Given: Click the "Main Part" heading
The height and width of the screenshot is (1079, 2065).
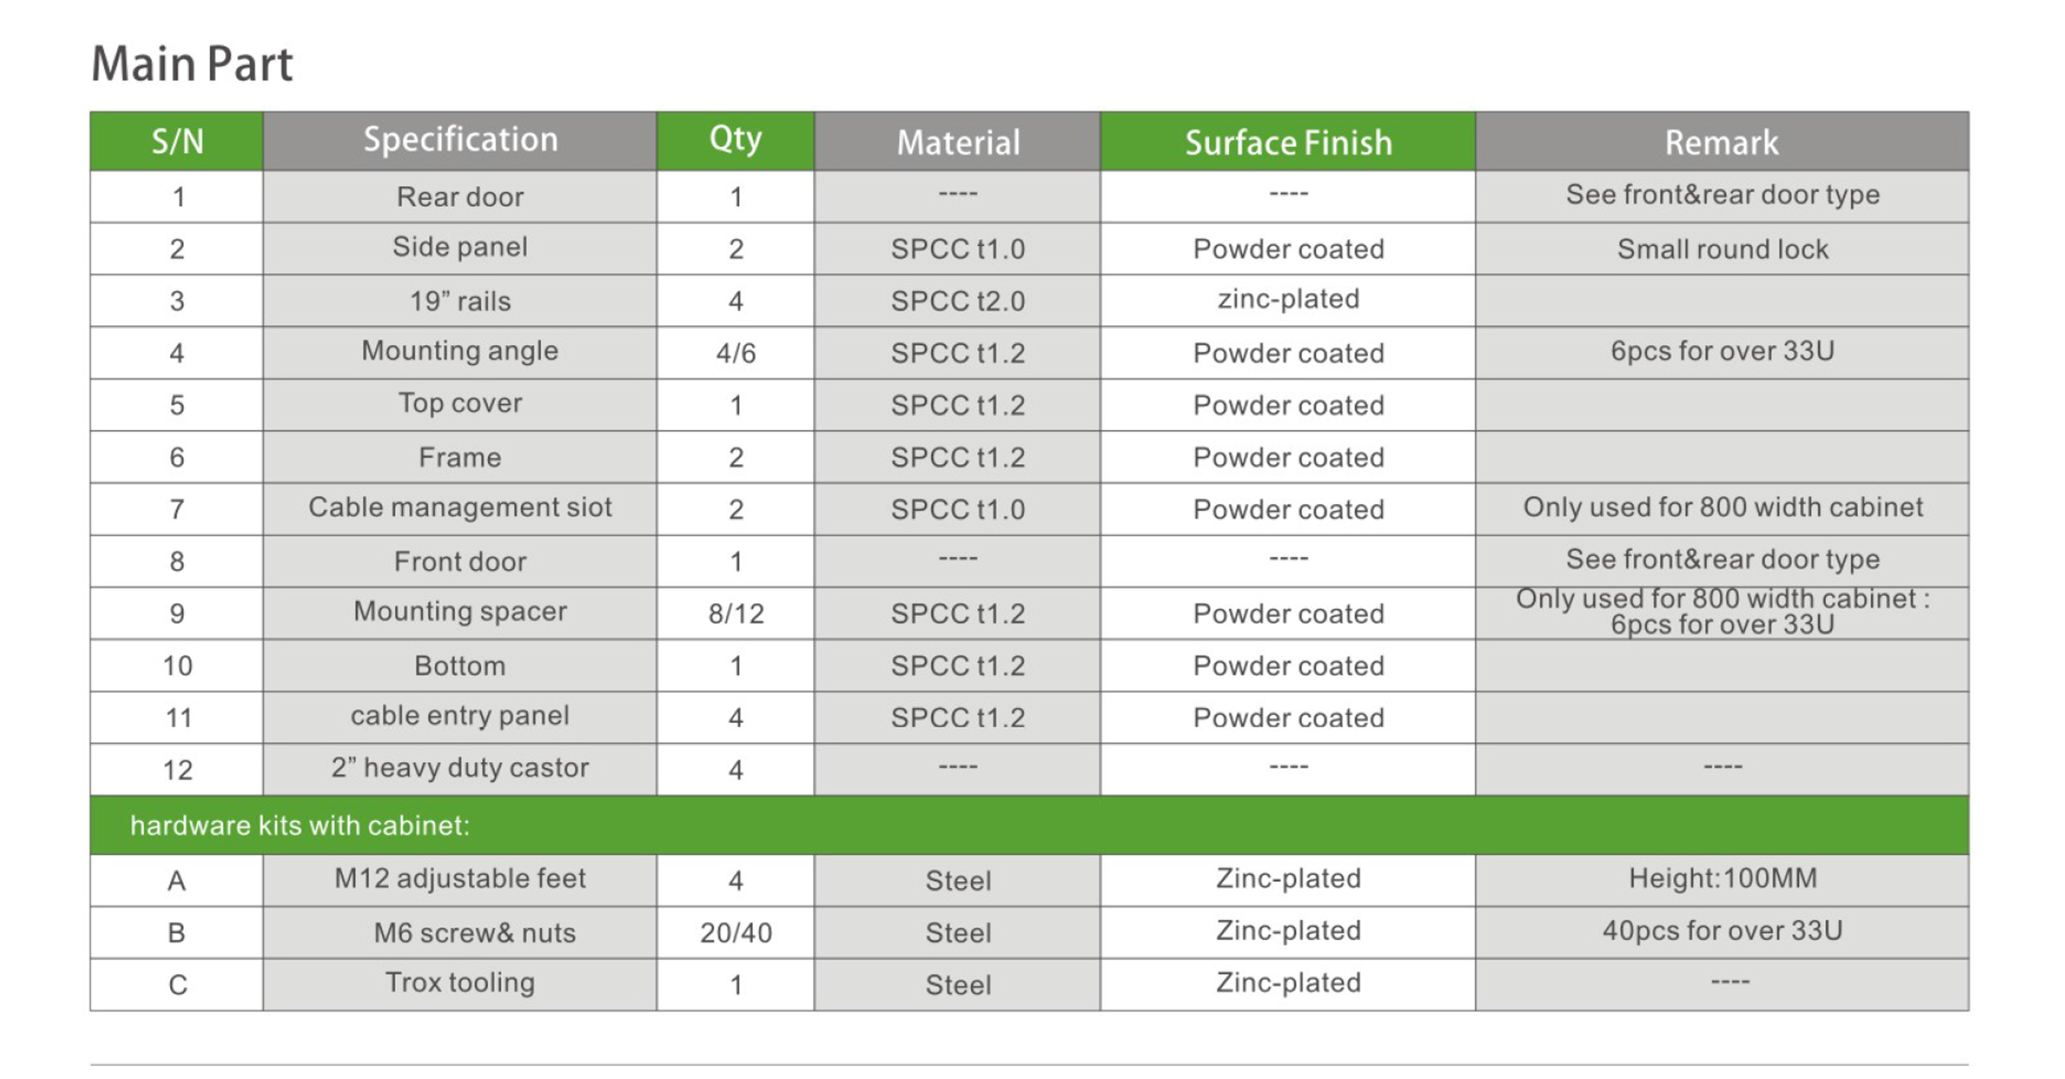Looking at the screenshot, I should click(191, 64).
